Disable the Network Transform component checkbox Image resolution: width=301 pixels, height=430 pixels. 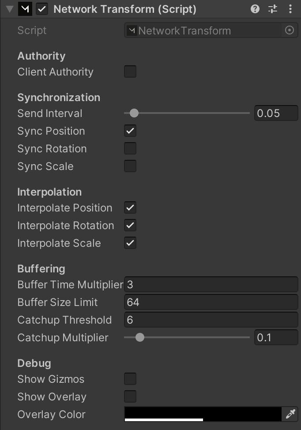coord(41,8)
